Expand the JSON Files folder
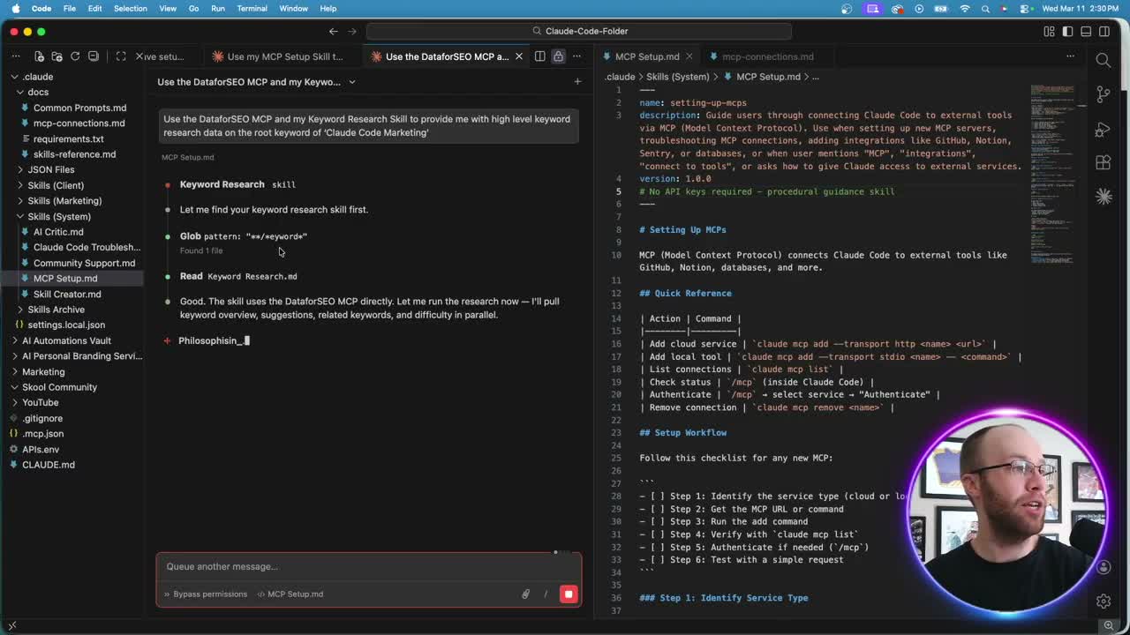Screen dimensions: 1130x635 [x=50, y=169]
